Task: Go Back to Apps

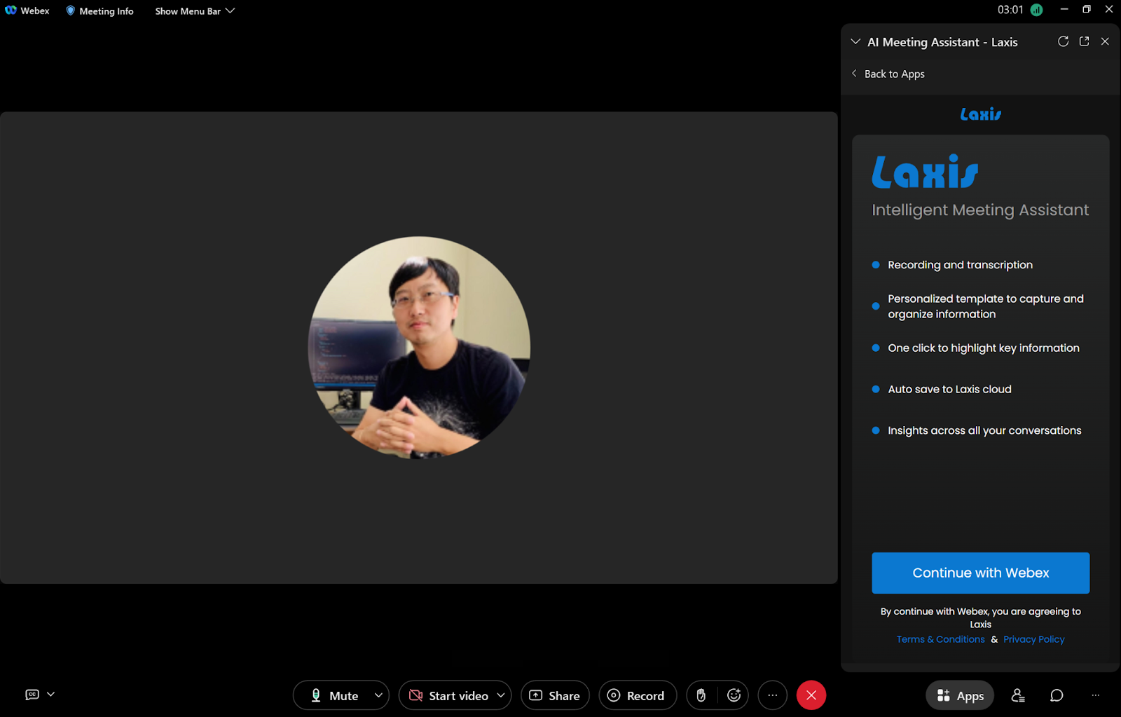Action: coord(888,74)
